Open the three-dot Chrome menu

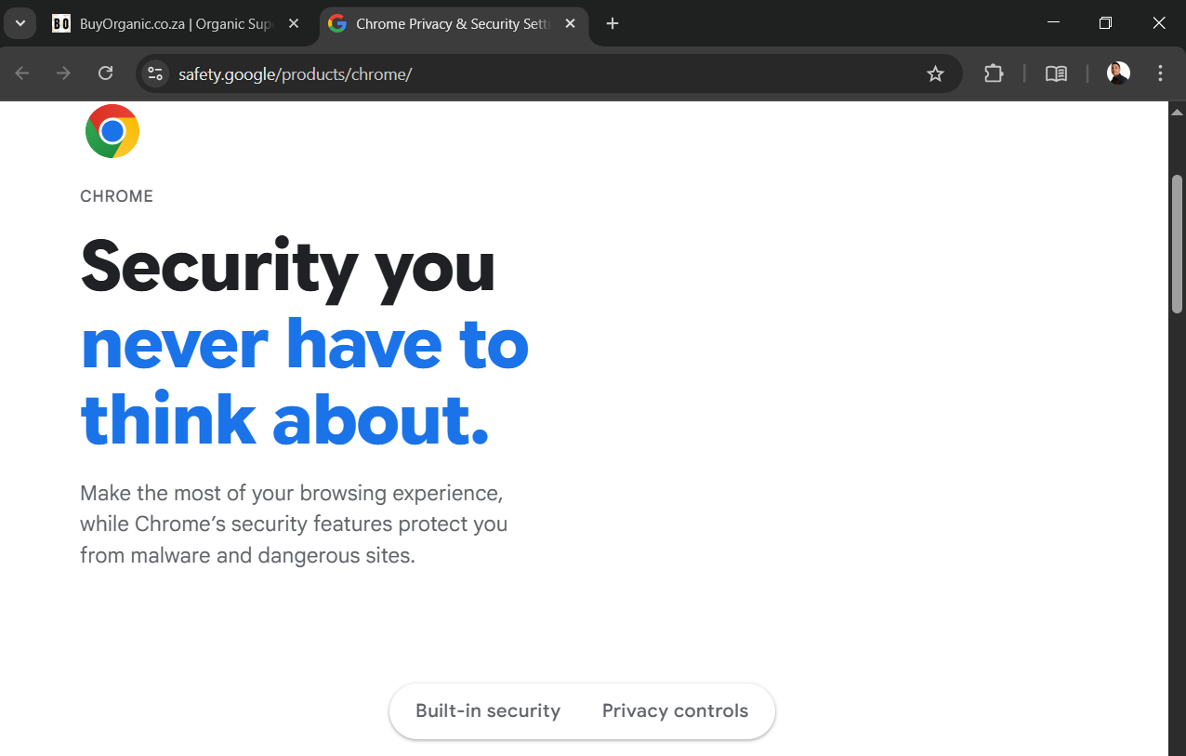pyautogui.click(x=1160, y=73)
